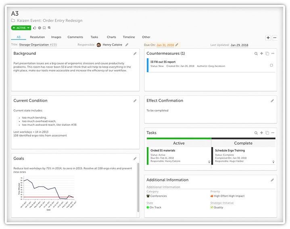Edit the Current Condition section

tap(135, 101)
